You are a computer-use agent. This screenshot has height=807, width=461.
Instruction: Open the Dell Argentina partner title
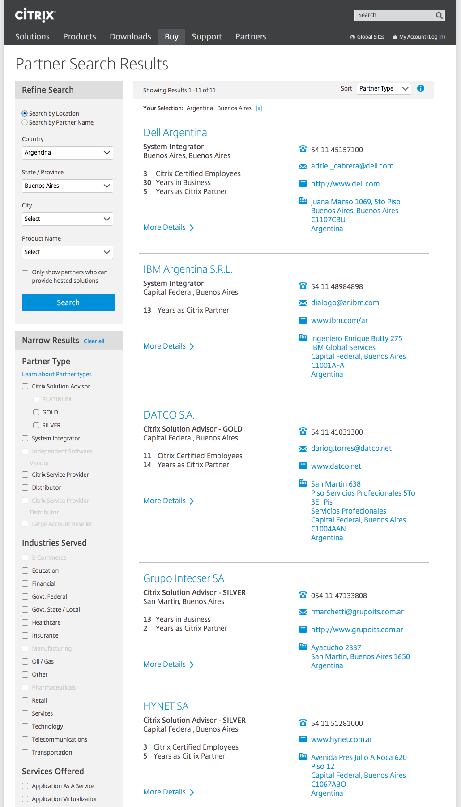[x=175, y=133]
